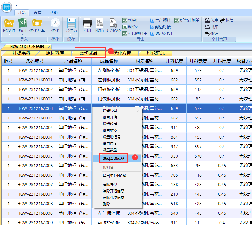This screenshot has width=252, height=225.
Task: Sort by 开料宽度 column header
Action: [x=198, y=61]
